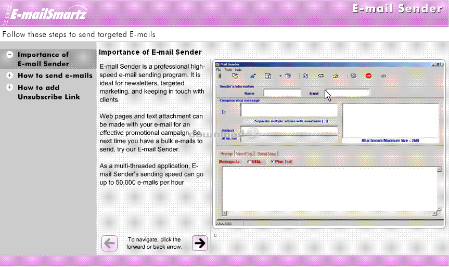Open the Tools menu in Mail Sender
The width and height of the screenshot is (449, 267).
click(228, 70)
